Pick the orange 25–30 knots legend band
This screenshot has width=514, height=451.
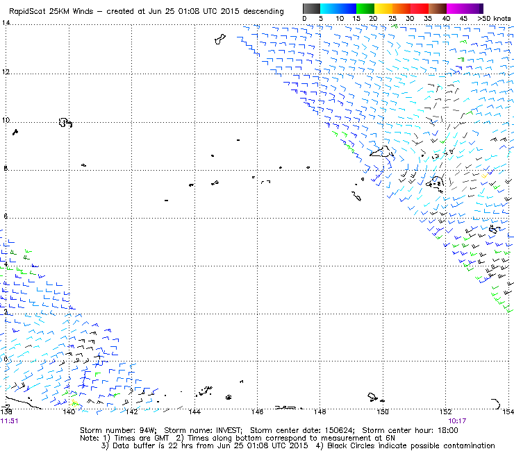401,8
